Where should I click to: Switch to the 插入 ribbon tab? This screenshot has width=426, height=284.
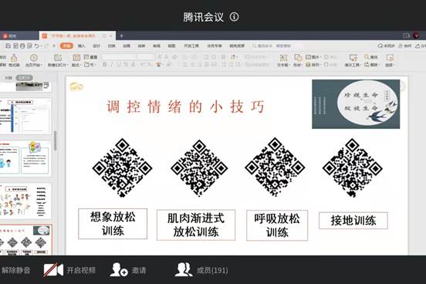coord(82,46)
